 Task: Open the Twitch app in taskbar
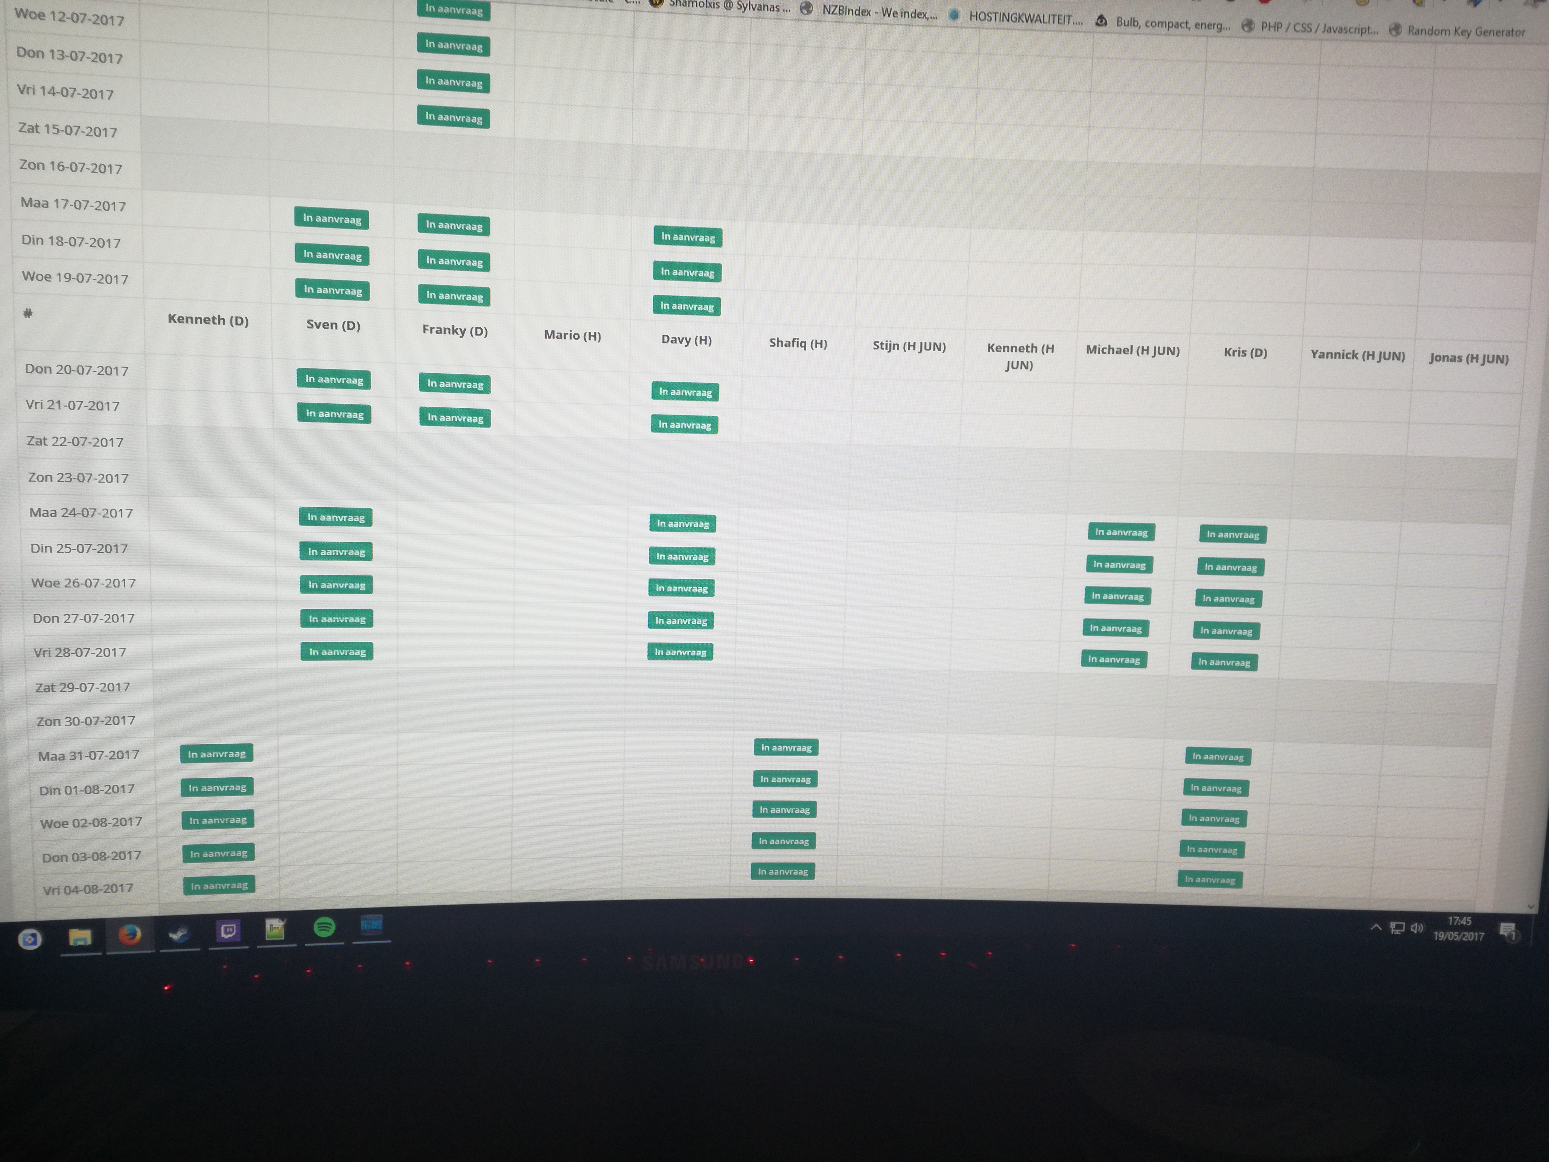point(228,931)
